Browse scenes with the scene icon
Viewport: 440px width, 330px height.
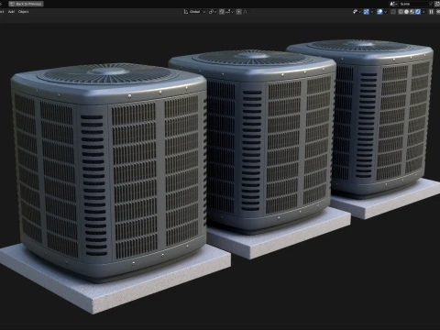(394, 4)
